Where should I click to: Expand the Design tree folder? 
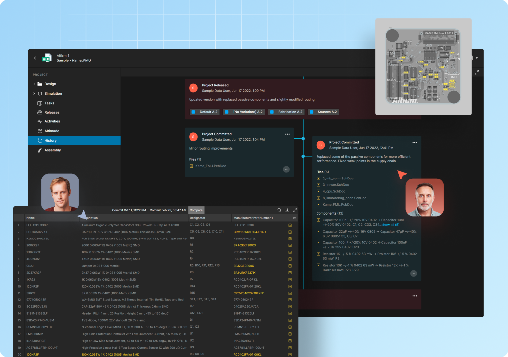click(34, 84)
